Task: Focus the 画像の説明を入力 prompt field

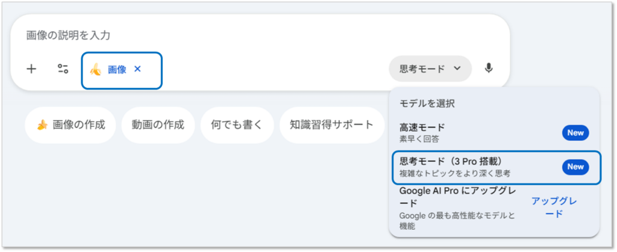Action: click(x=241, y=35)
